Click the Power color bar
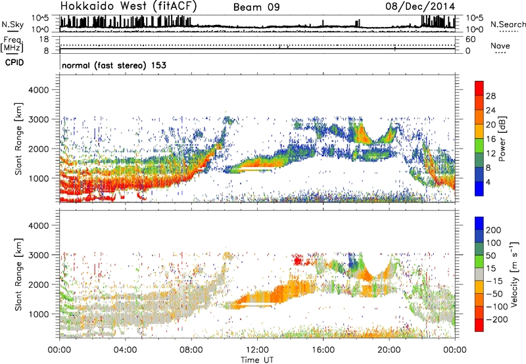526x364 pixels. (x=479, y=139)
